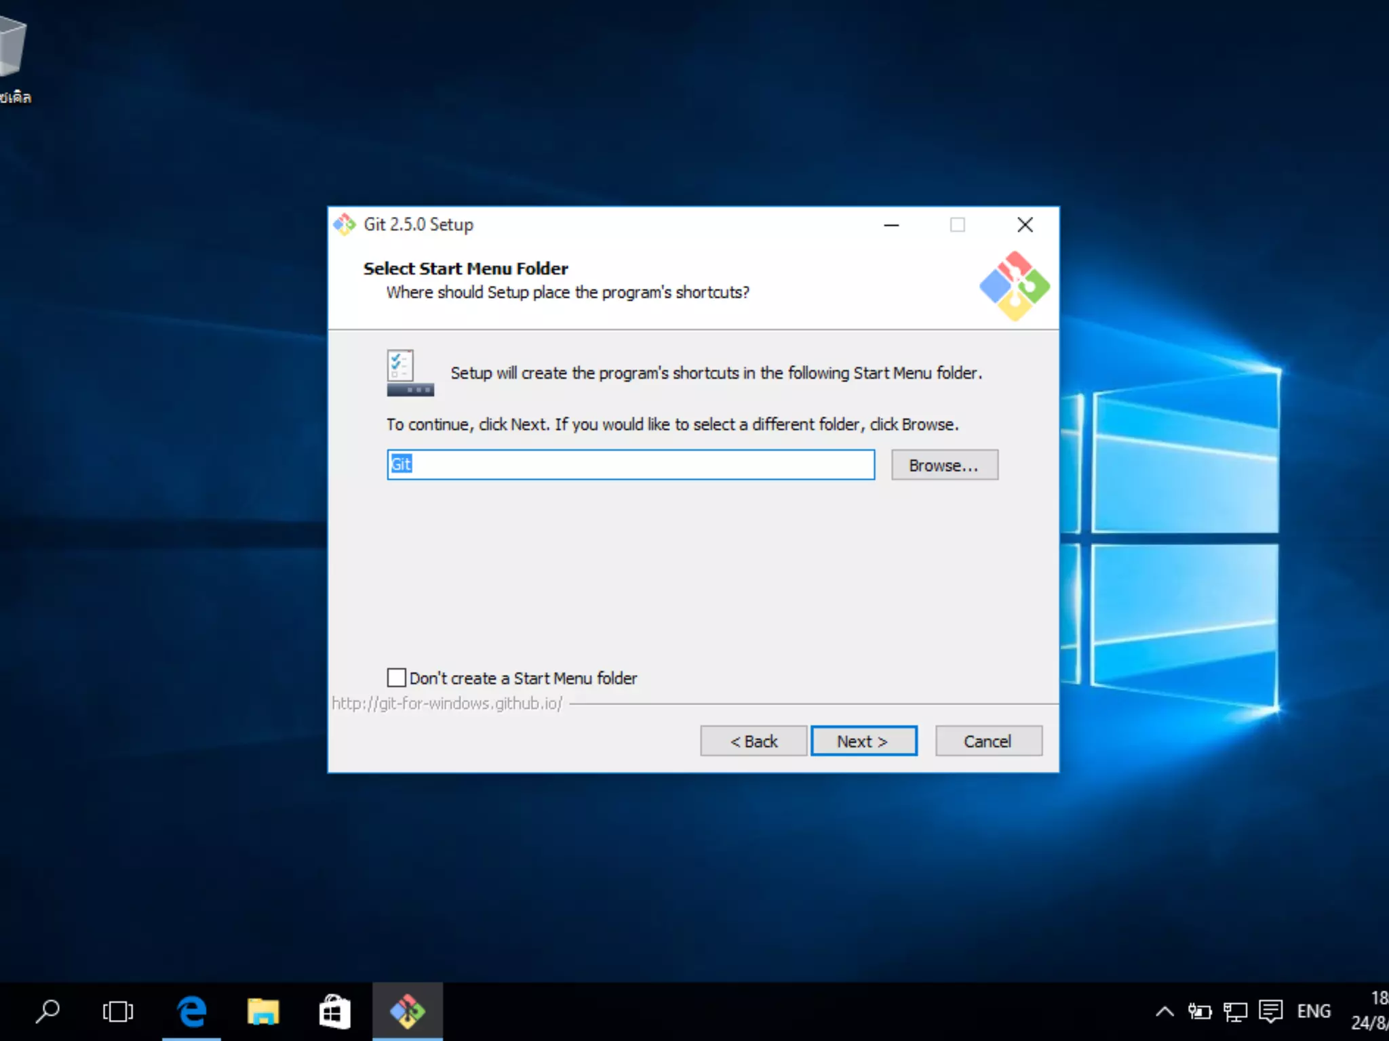Open File Explorer from the taskbar
This screenshot has height=1041, width=1389.
[x=263, y=1011]
